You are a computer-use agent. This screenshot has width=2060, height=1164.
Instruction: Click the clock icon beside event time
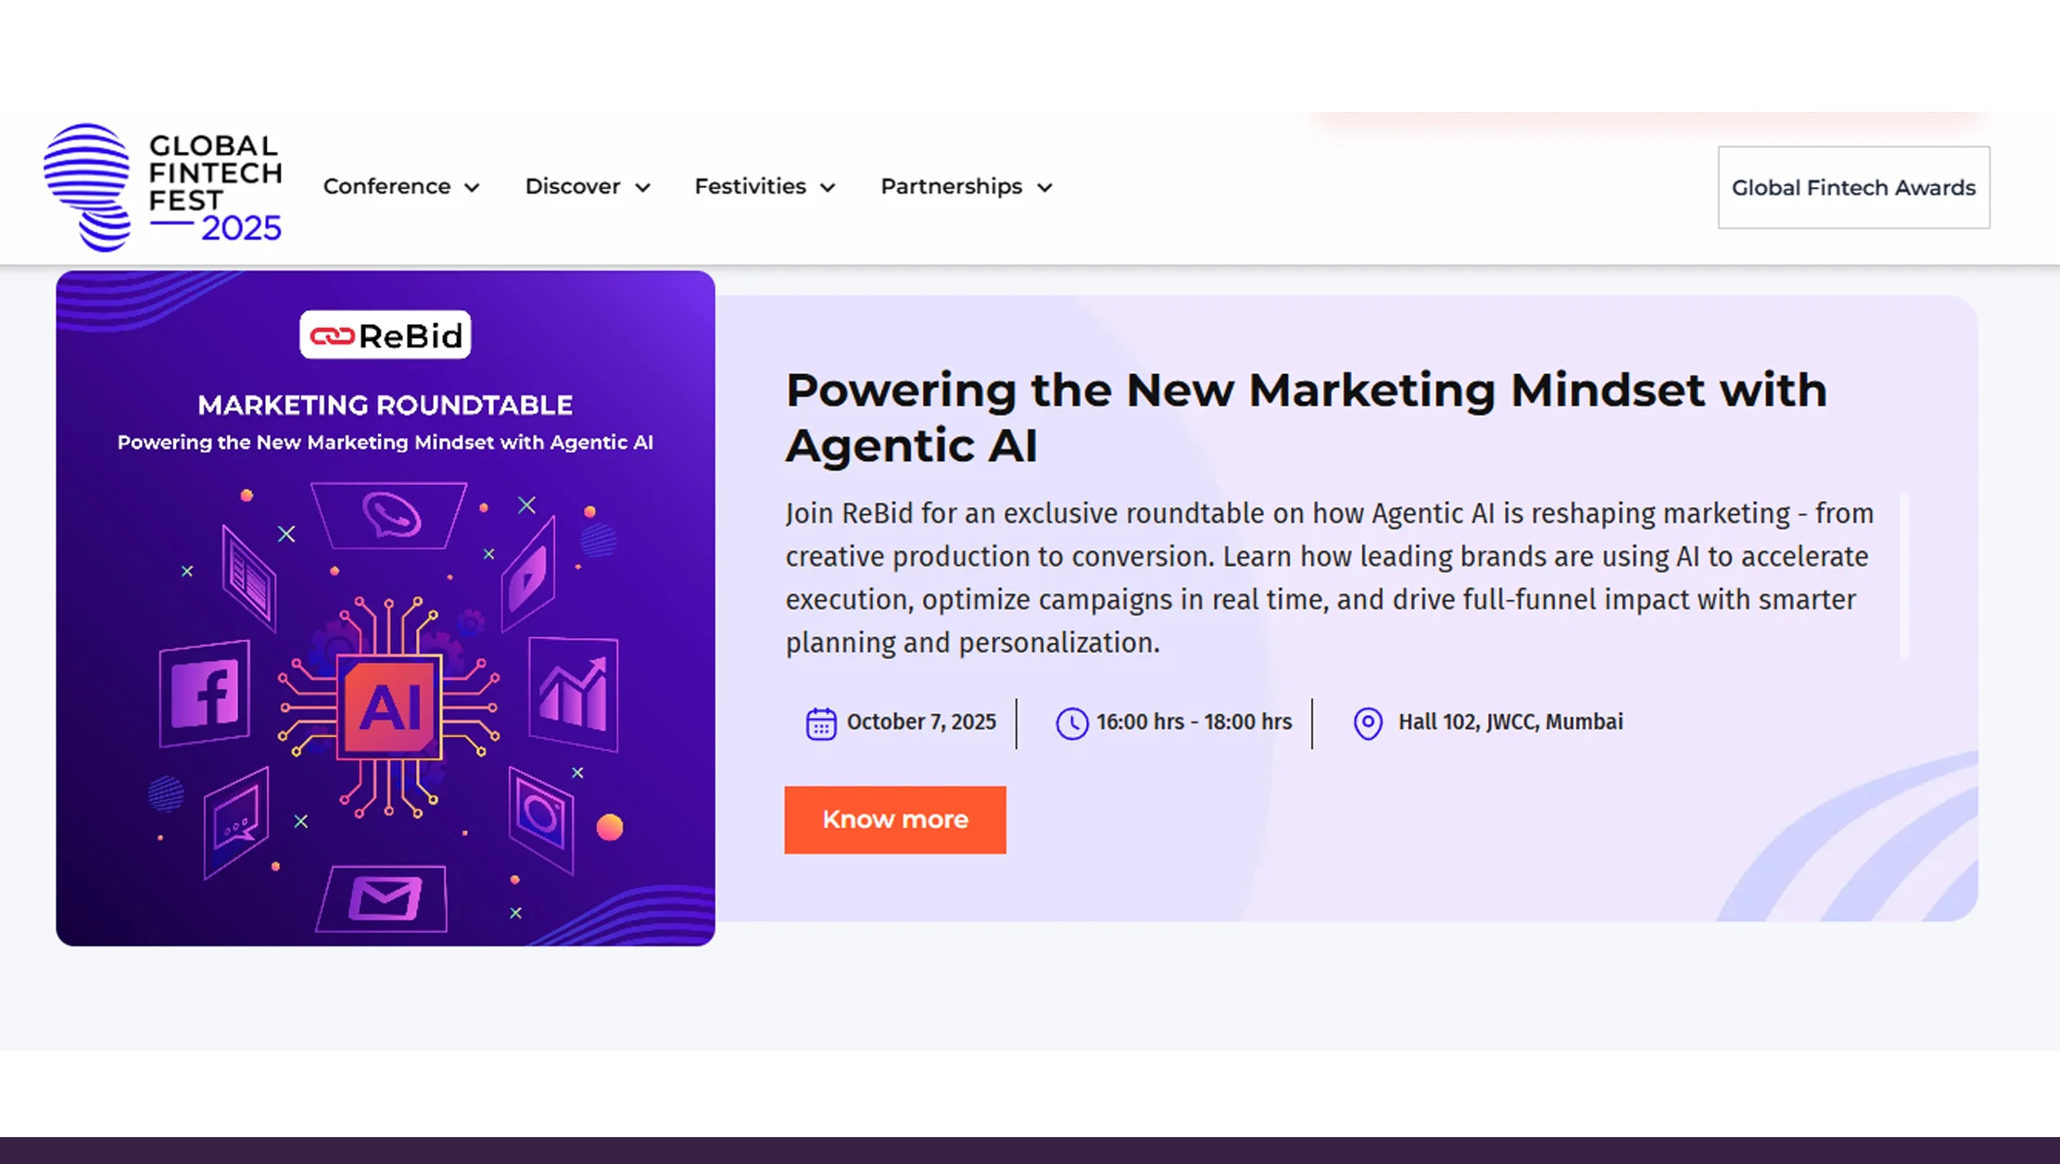[x=1071, y=723]
